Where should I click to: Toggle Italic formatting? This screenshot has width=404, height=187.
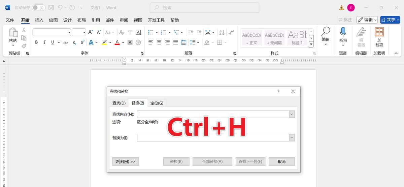click(45, 42)
